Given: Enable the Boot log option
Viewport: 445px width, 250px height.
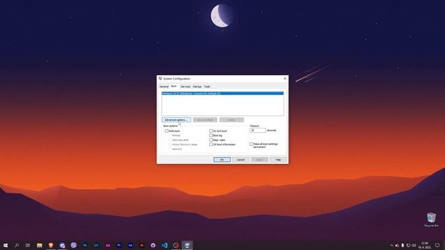Looking at the screenshot, I should (211, 135).
